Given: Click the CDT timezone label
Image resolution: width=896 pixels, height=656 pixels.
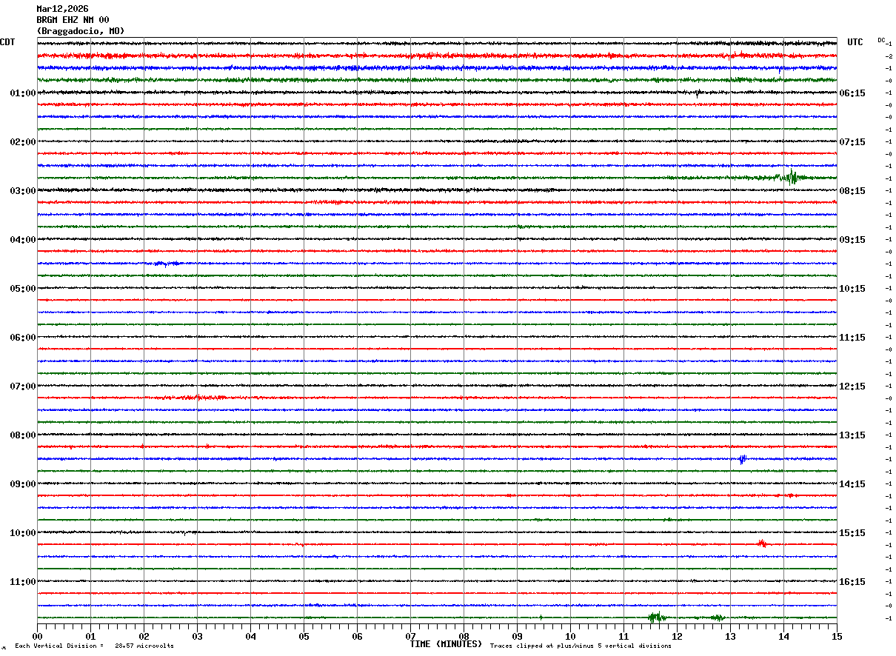Looking at the screenshot, I should point(7,42).
